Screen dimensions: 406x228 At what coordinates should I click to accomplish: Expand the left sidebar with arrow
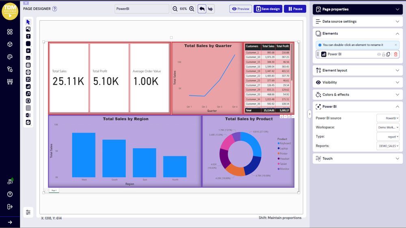[10, 222]
